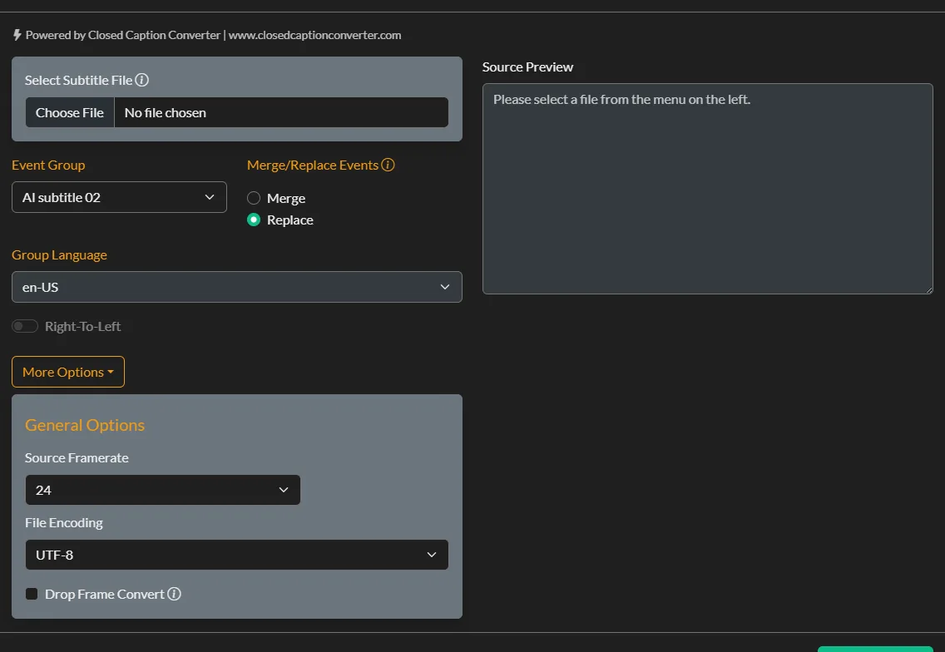Click the Source Preview resize handle
Viewport: 945px width, 652px height.
click(928, 290)
